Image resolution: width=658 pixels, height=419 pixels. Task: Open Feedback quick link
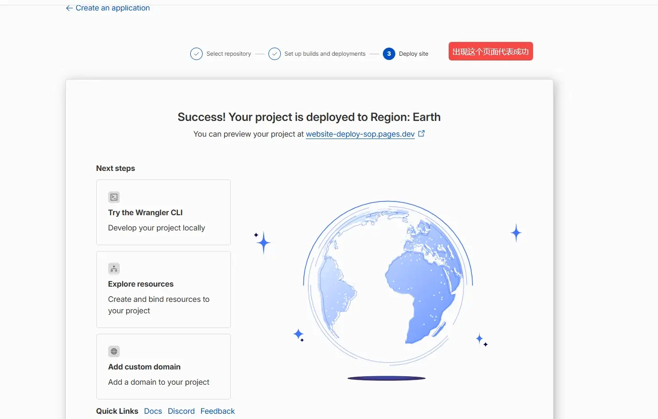[x=217, y=411]
